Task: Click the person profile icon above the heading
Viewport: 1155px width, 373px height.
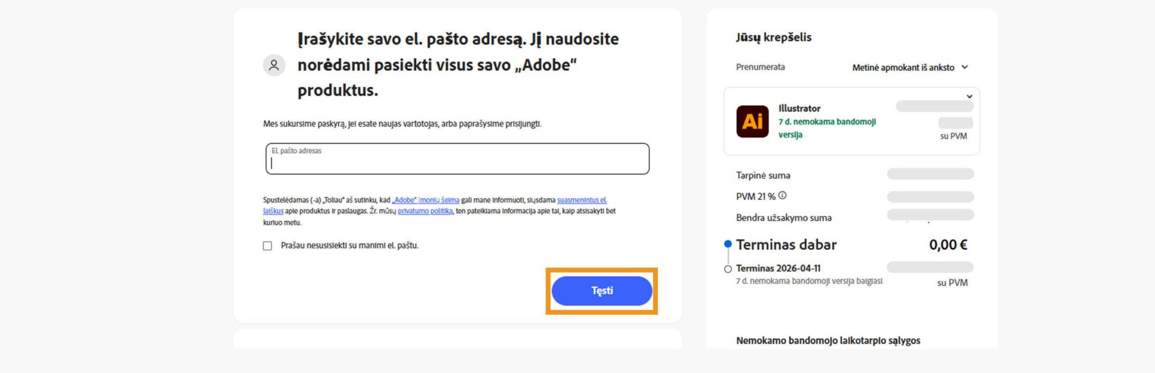Action: point(274,64)
